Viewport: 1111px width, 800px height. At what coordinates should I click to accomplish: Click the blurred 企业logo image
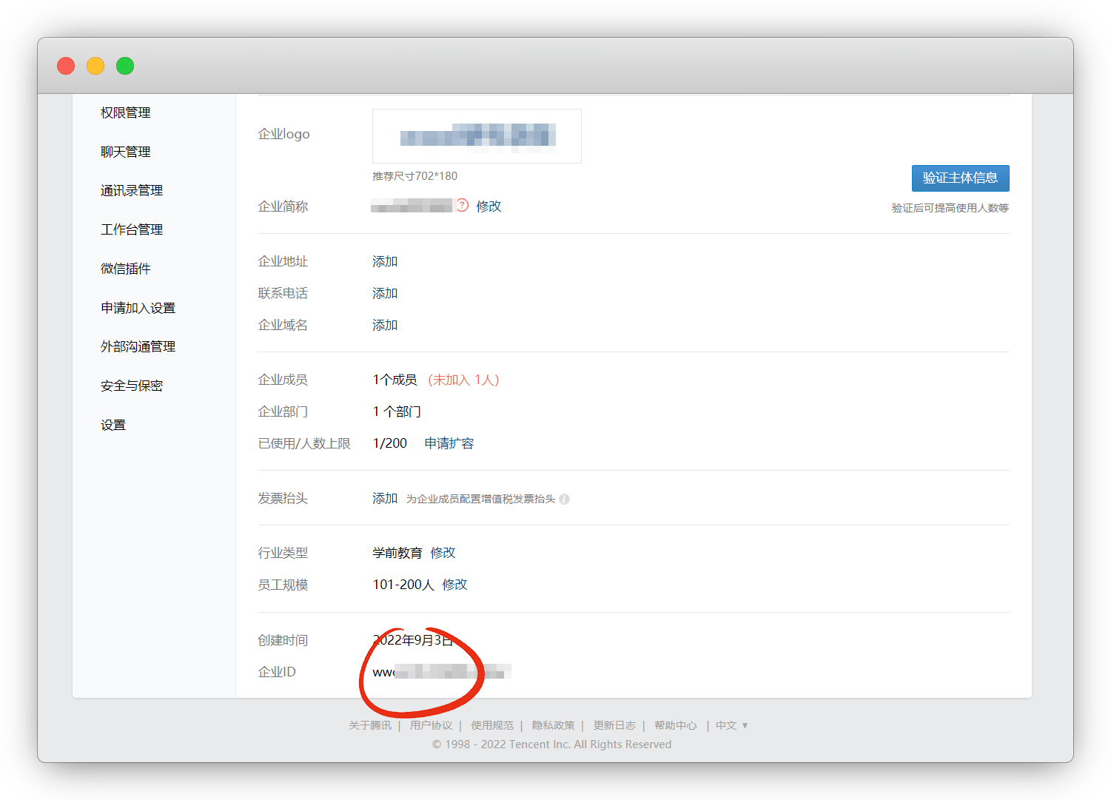[x=477, y=136]
